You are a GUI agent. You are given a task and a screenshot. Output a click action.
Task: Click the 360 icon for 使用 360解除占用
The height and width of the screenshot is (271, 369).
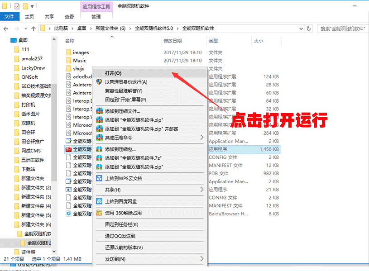coord(99,213)
